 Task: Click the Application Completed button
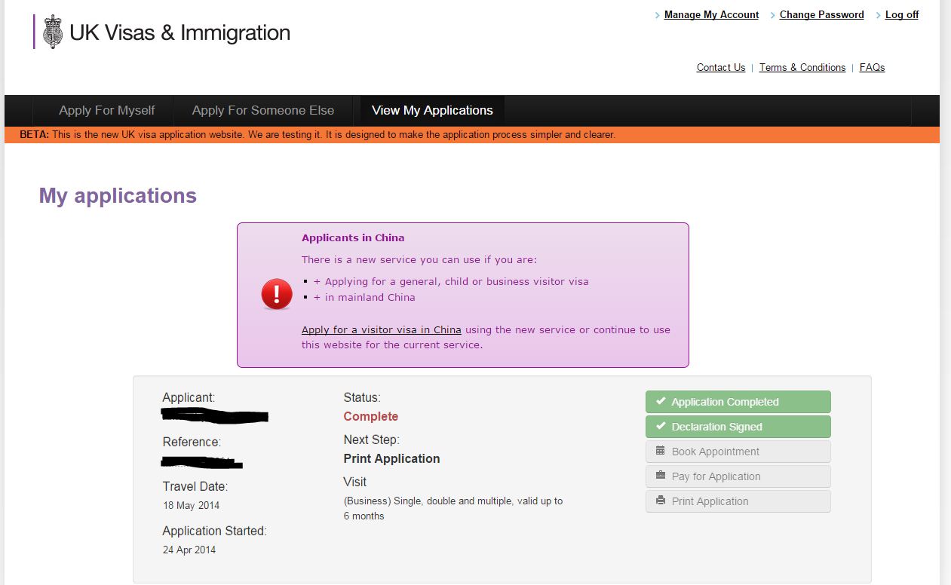[x=738, y=402]
